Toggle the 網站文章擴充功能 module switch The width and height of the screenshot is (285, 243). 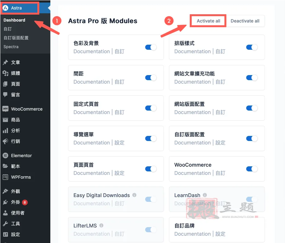pos(252,78)
